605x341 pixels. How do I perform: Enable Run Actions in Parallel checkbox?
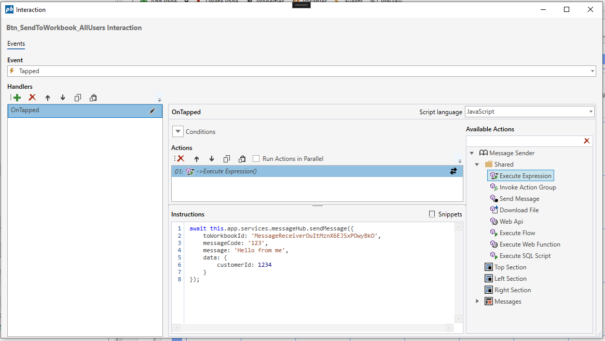[x=256, y=159]
